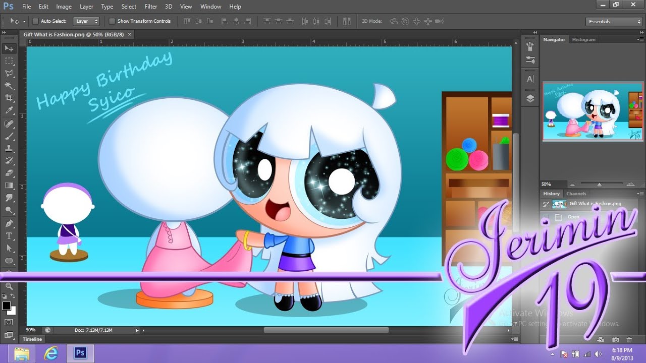This screenshot has width=646, height=363.
Task: Select the Pen tool
Action: pos(9,224)
